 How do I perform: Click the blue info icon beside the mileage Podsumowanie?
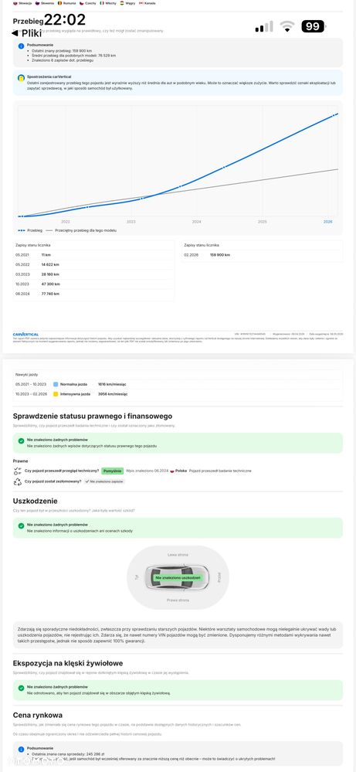[21, 46]
